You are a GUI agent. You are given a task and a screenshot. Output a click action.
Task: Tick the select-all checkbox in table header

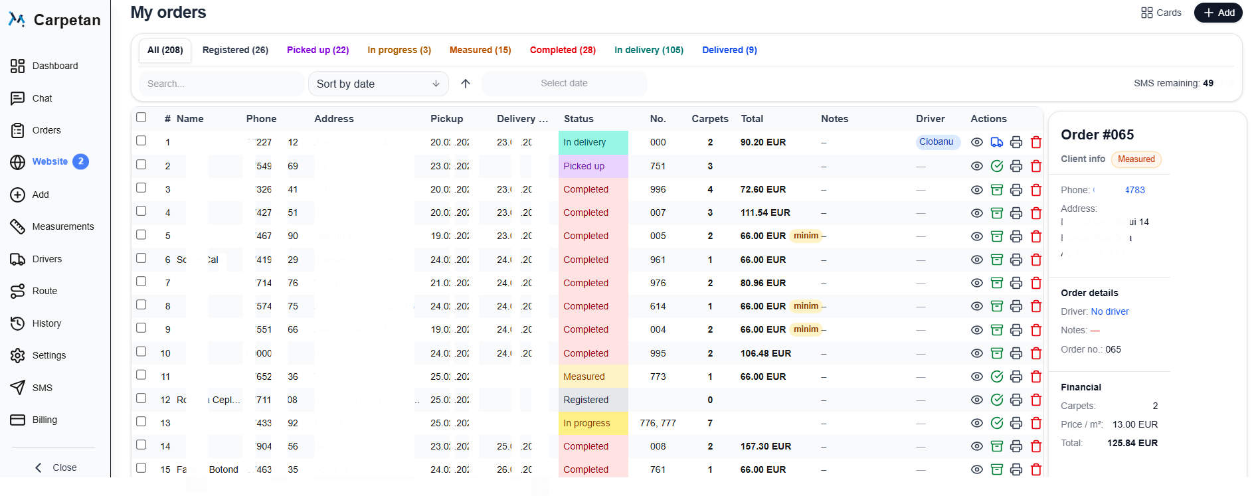pyautogui.click(x=141, y=118)
